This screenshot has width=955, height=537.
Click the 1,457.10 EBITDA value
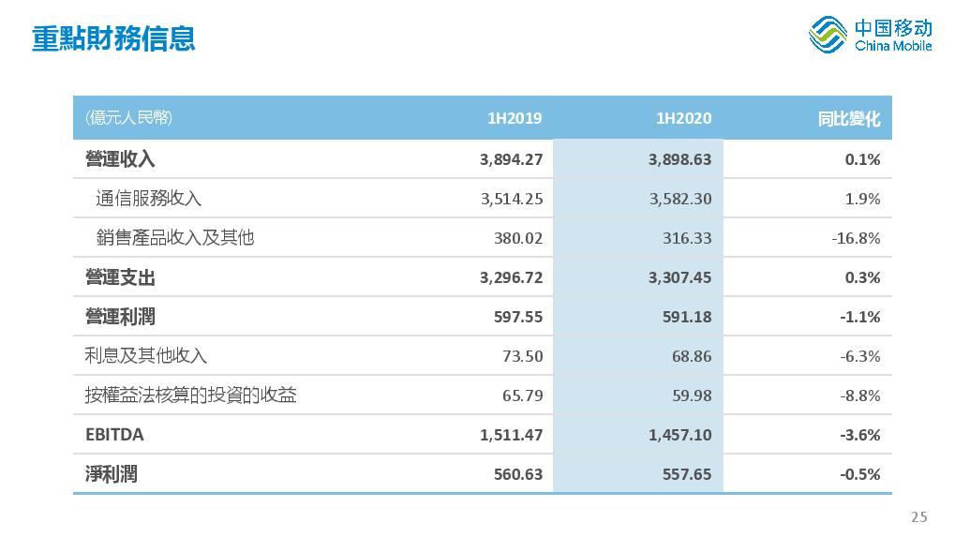pyautogui.click(x=679, y=435)
